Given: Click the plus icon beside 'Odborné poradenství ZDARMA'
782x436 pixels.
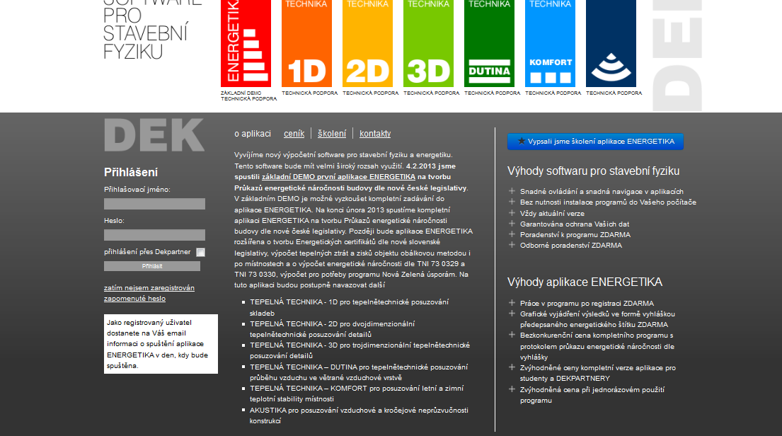Looking at the screenshot, I should [x=512, y=245].
